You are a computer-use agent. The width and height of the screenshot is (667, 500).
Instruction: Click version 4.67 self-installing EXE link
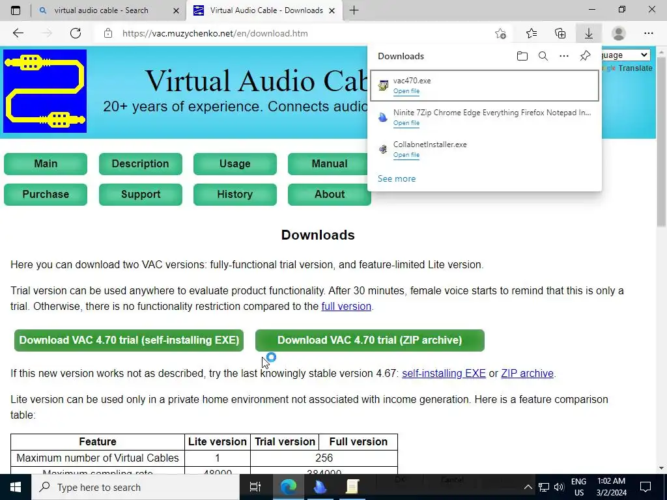(444, 373)
